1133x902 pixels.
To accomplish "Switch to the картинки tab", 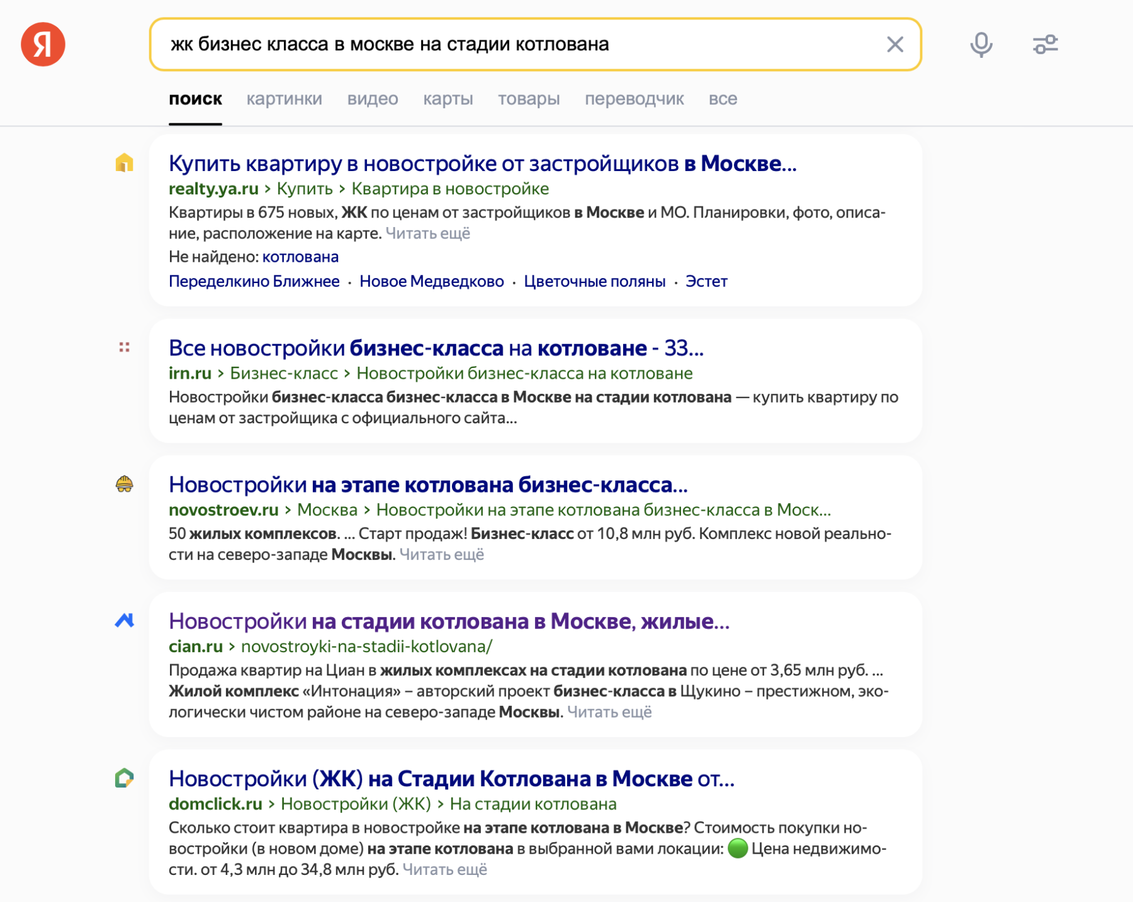I will click(284, 99).
